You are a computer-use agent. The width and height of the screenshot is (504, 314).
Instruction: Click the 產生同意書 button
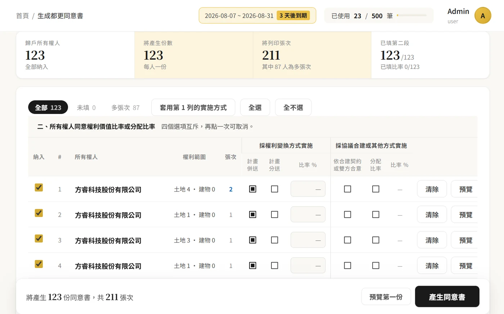pyautogui.click(x=447, y=297)
